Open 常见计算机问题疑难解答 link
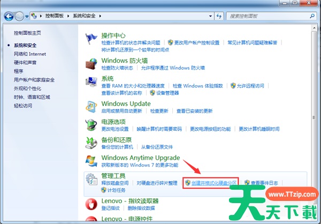Screen dimensions: 321x224 (253, 43)
